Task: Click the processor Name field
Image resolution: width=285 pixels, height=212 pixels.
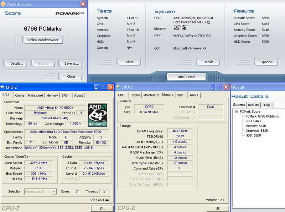Action: 55,108
